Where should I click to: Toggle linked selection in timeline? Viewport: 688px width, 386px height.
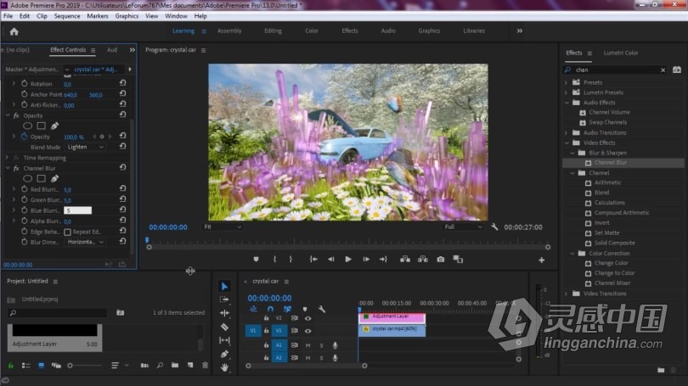pos(287,310)
